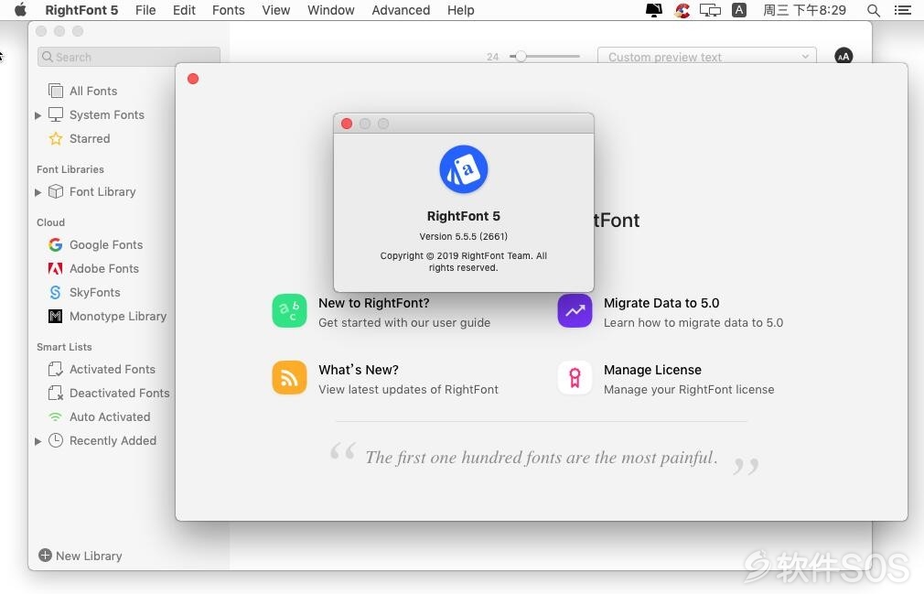
Task: Open the Custom preview text dropdown
Action: (x=706, y=57)
